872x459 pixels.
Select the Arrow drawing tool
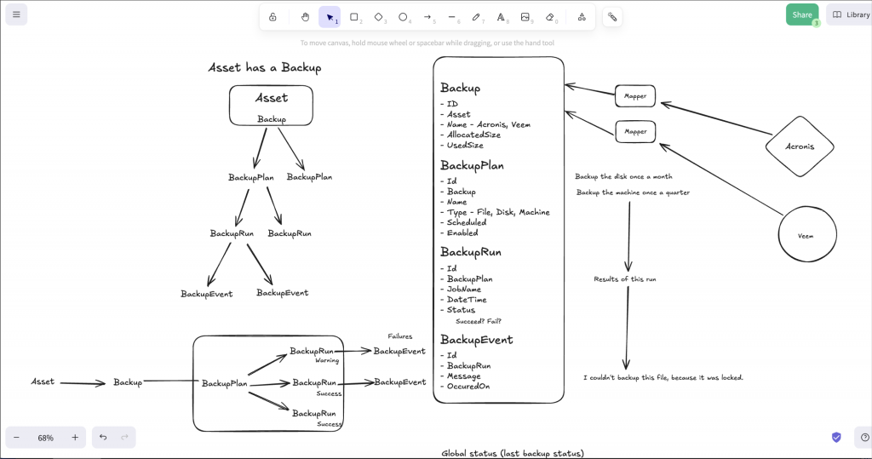click(427, 17)
